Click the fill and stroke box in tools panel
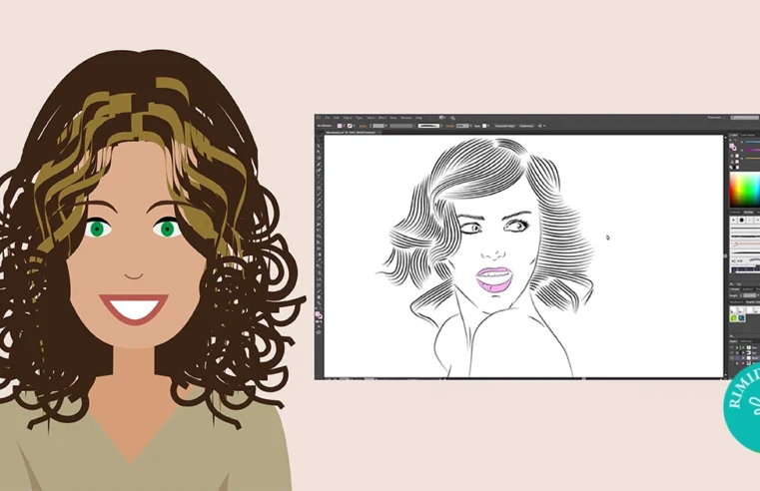760x491 pixels. 319,315
